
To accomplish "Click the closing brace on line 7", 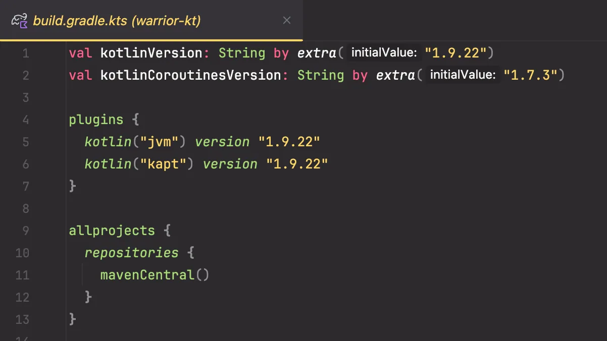I will coord(73,186).
